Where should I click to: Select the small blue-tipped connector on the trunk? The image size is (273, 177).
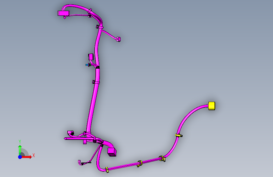pyautogui.click(x=88, y=65)
